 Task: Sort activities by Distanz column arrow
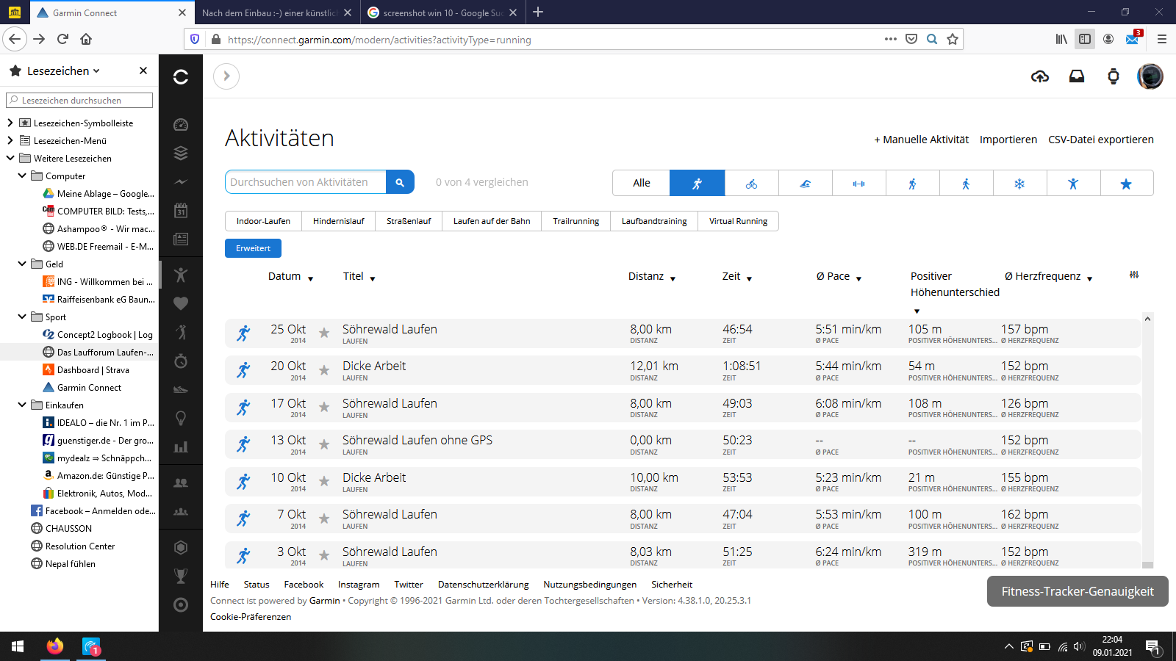coord(673,278)
